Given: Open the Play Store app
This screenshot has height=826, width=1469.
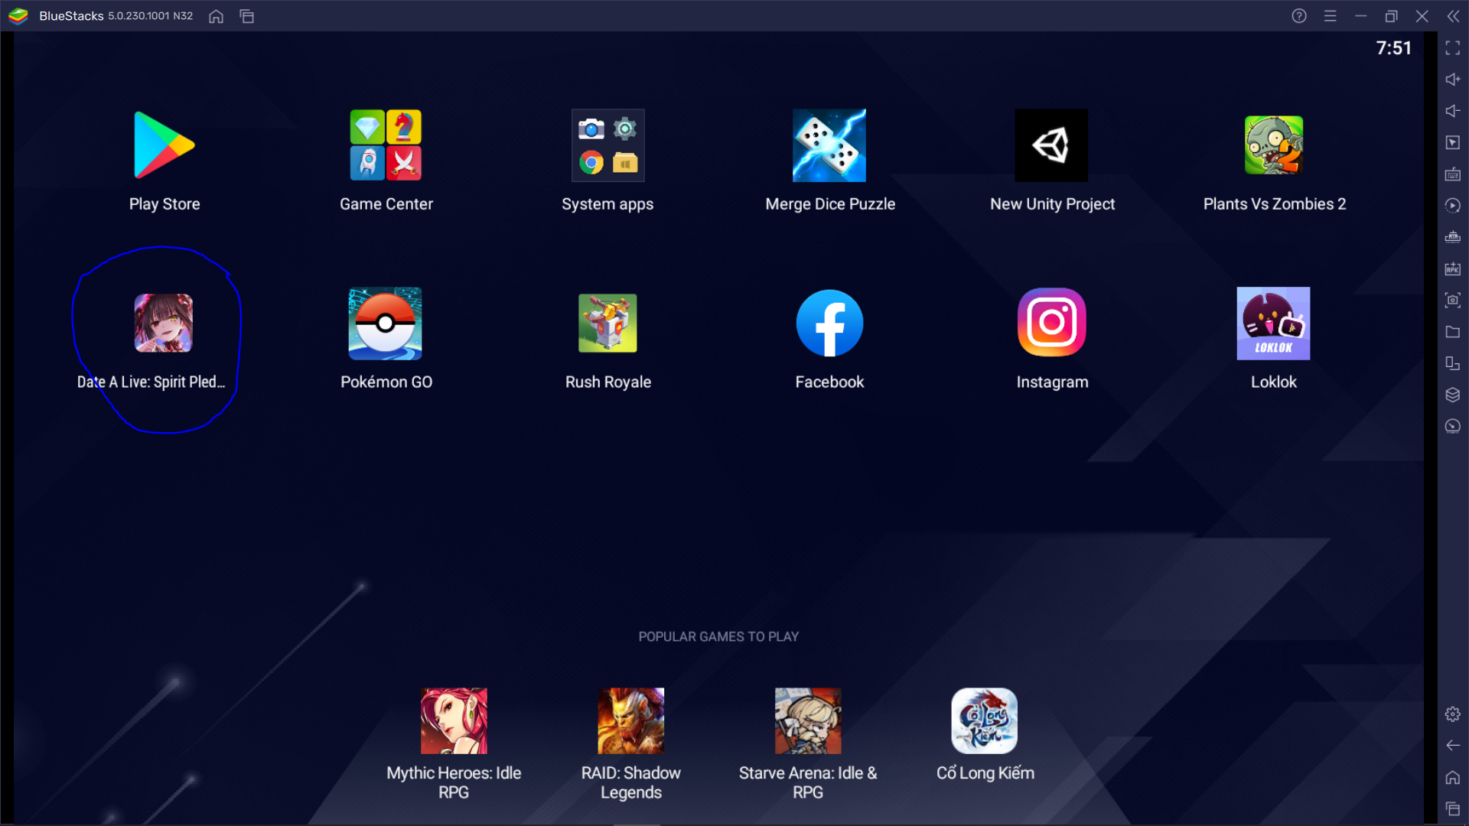Looking at the screenshot, I should click(x=164, y=145).
